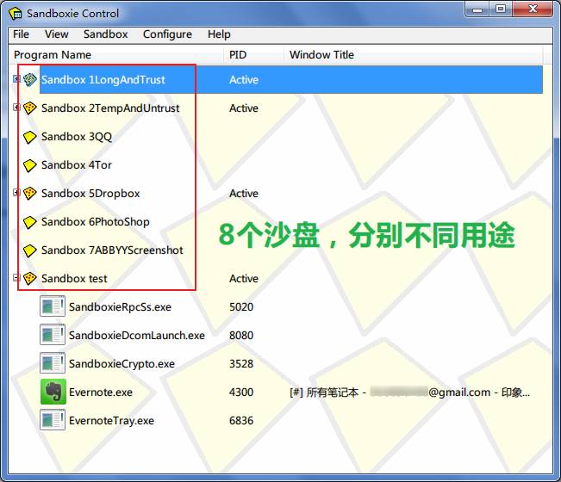Close the Sandboxie Control window
This screenshot has height=482, width=561.
[x=533, y=9]
